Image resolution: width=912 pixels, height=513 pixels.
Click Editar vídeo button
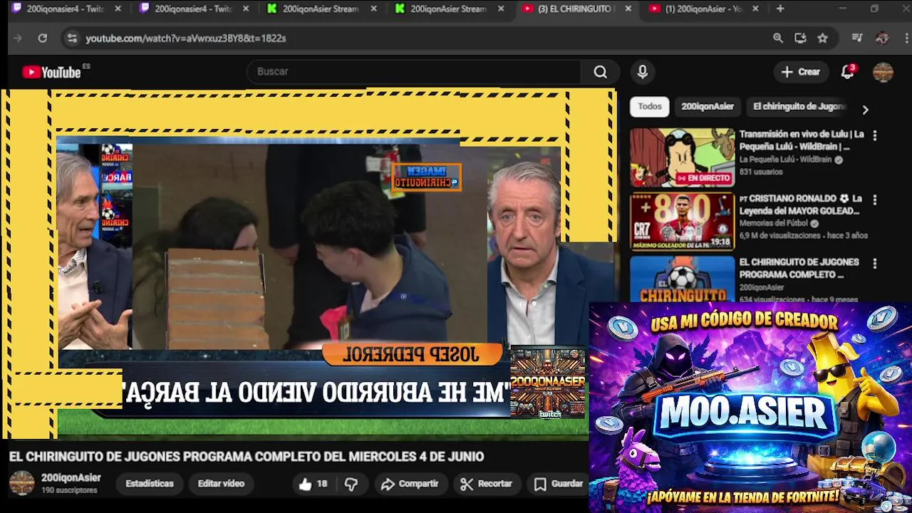(x=221, y=483)
